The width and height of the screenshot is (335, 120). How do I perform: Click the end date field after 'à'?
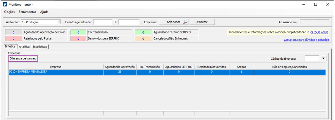(129, 22)
